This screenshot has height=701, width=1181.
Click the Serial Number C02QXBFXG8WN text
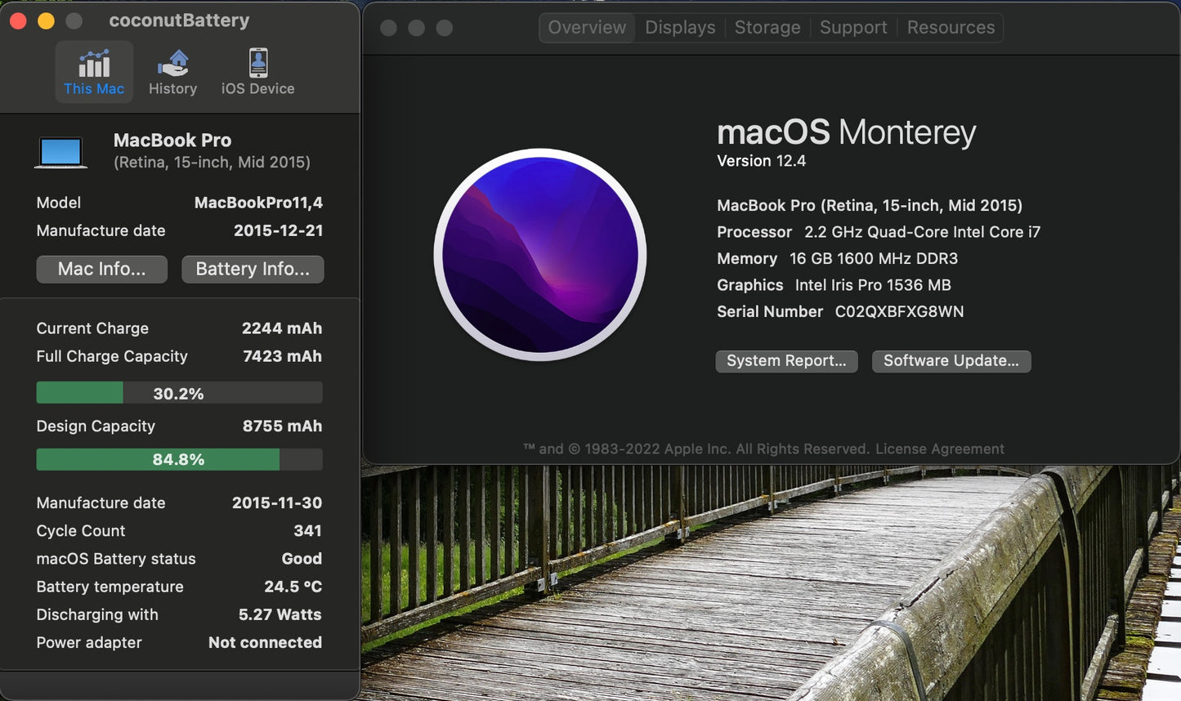point(897,311)
